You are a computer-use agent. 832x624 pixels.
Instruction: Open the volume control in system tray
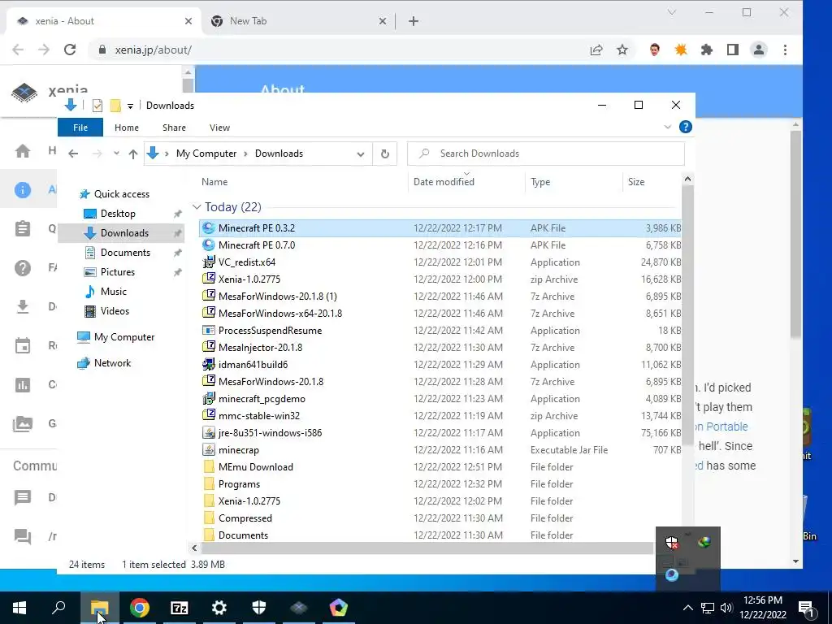coord(726,608)
